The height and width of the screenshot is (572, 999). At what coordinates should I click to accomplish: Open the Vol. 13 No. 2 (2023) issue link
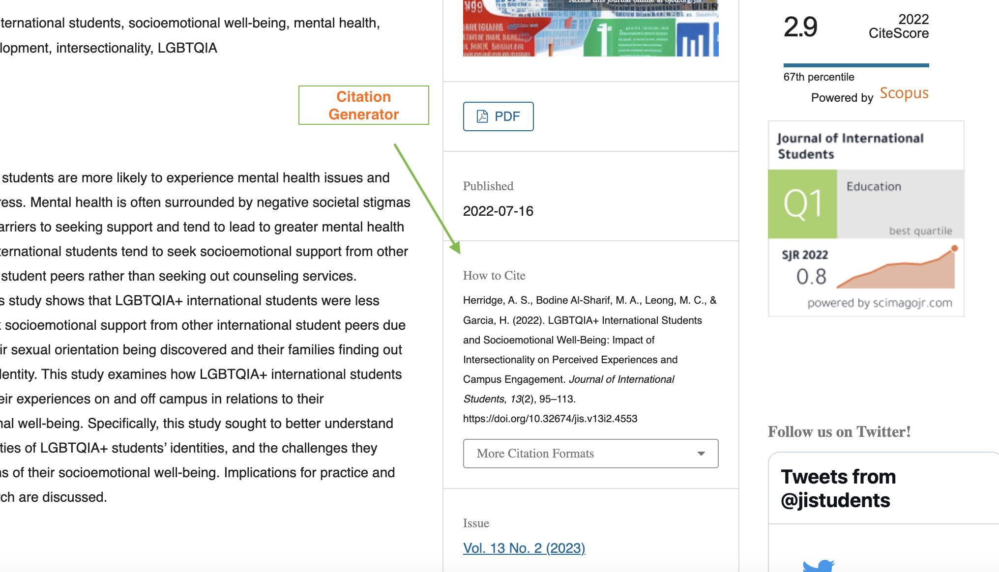pos(524,548)
